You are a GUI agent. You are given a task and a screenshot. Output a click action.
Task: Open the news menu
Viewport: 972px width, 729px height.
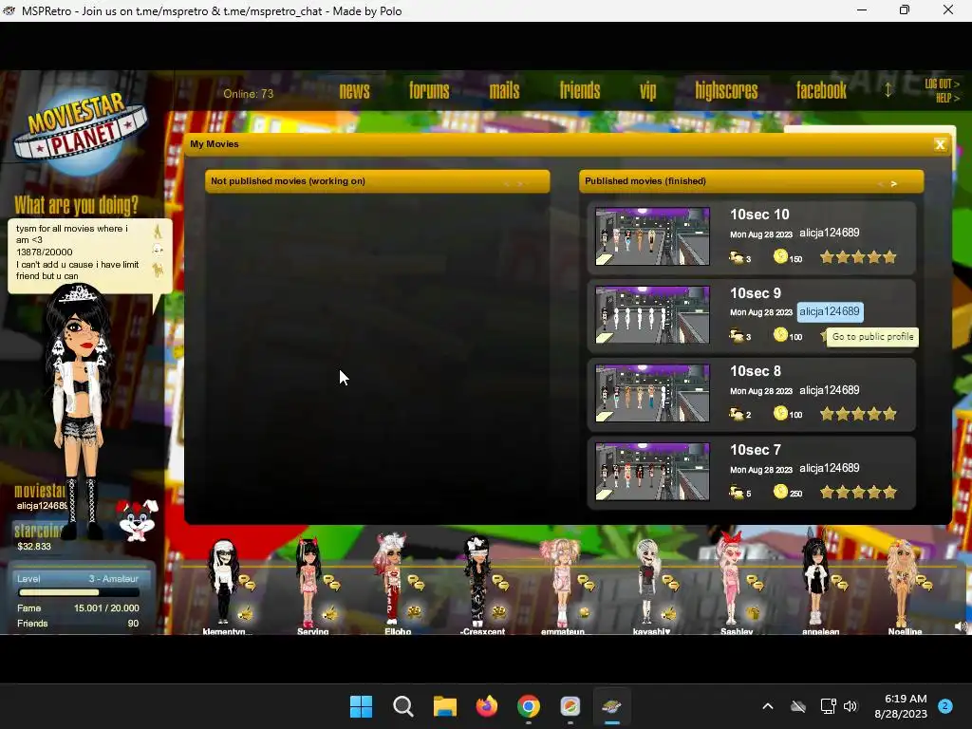(x=355, y=91)
